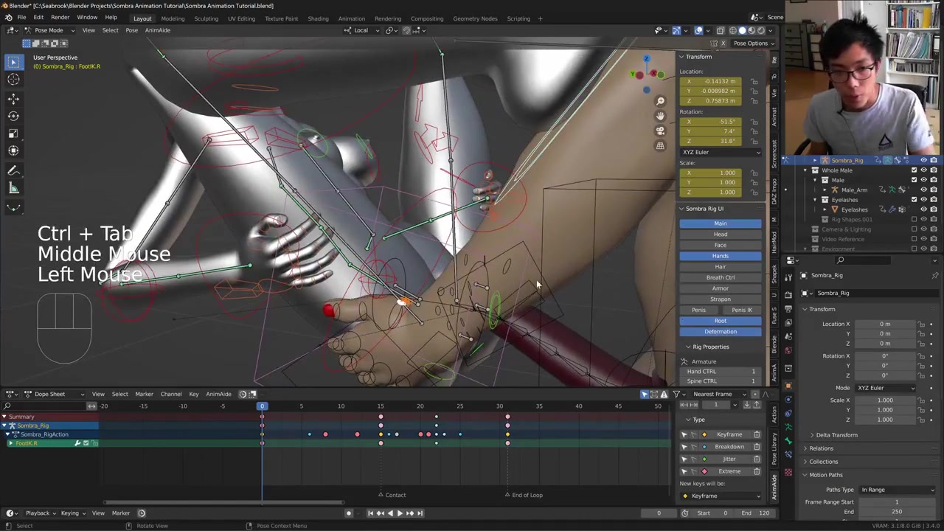Screen dimensions: 944x531
Task: Expand the Delta Transform panel
Action: pyautogui.click(x=836, y=435)
